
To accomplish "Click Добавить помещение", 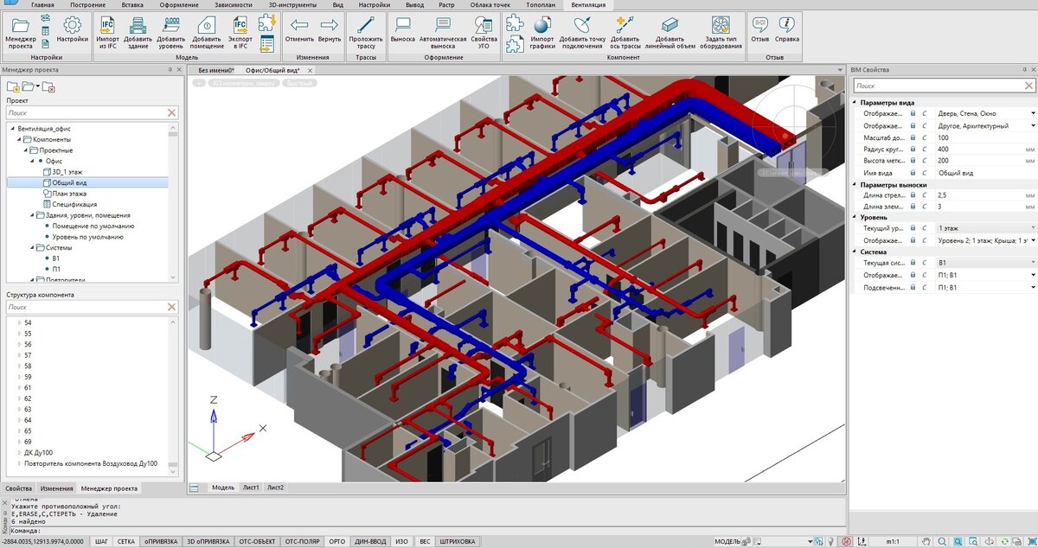I will [x=208, y=32].
